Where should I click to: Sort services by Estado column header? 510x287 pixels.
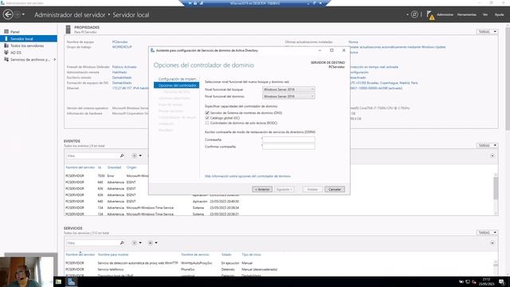click(226, 254)
